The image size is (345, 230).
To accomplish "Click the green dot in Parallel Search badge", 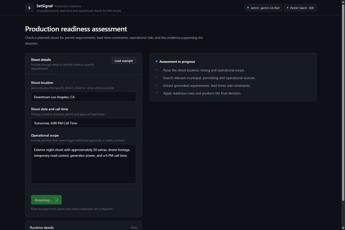I will tap(287, 8).
